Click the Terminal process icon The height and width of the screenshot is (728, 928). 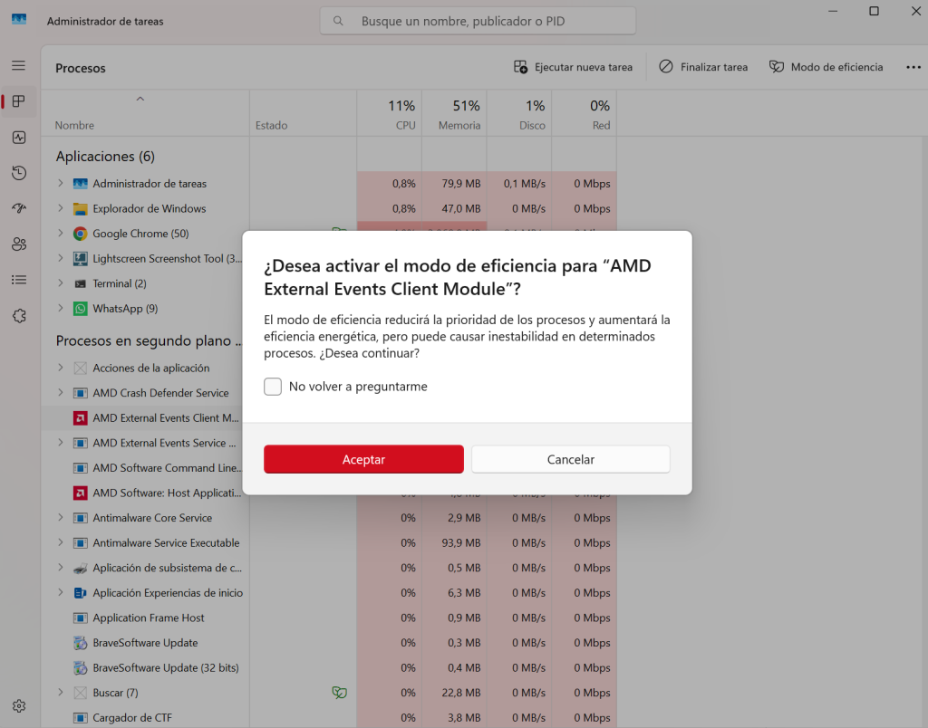tap(80, 284)
